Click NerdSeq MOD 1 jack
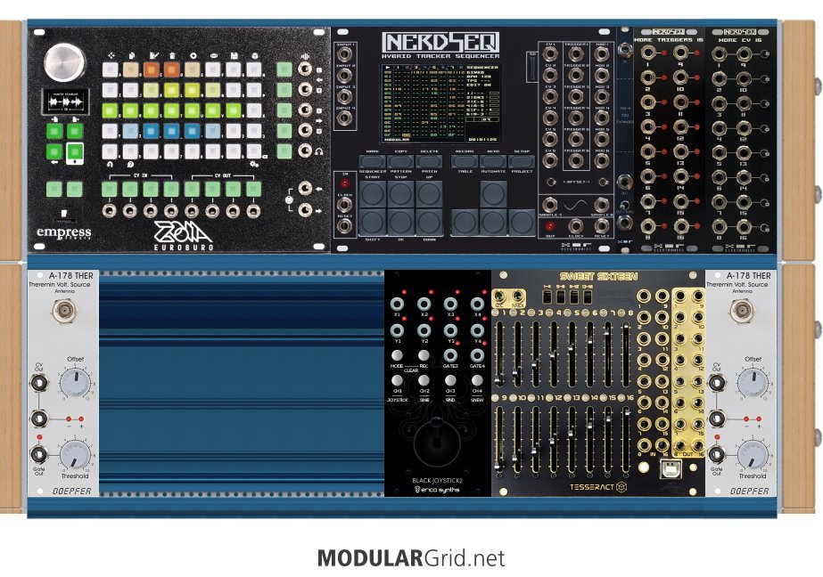 pyautogui.click(x=602, y=53)
